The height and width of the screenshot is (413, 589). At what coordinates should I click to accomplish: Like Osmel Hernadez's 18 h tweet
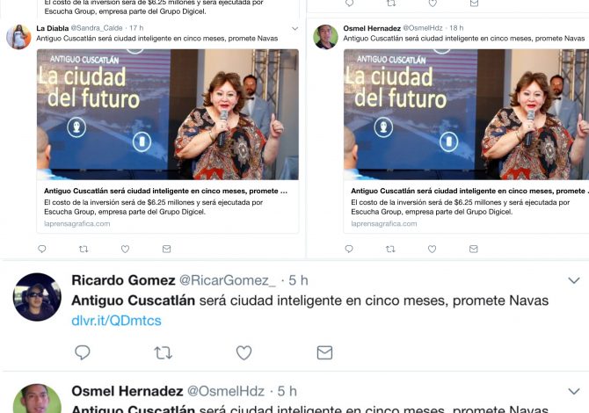432,249
